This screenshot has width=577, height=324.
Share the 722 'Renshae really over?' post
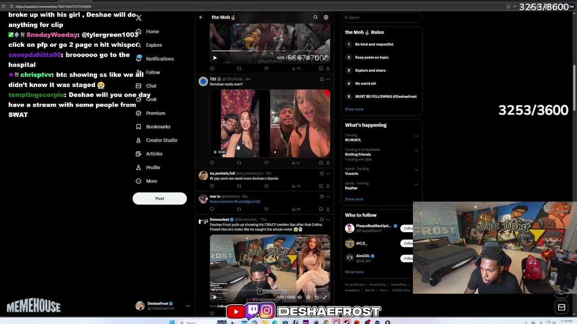click(328, 162)
